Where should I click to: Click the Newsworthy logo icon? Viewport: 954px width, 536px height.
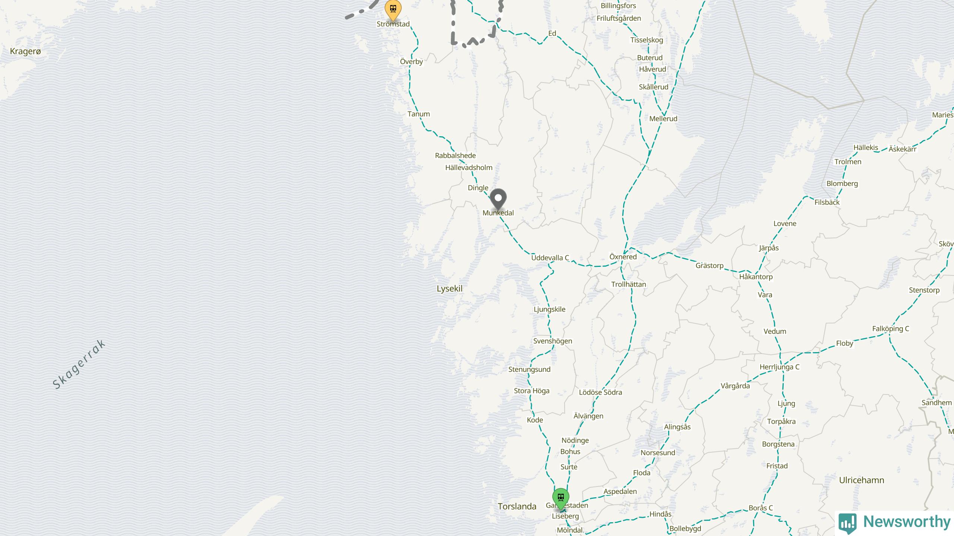tap(847, 523)
